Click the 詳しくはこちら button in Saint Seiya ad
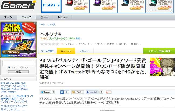Viewport: 175px width, 111px height. tap(11, 52)
